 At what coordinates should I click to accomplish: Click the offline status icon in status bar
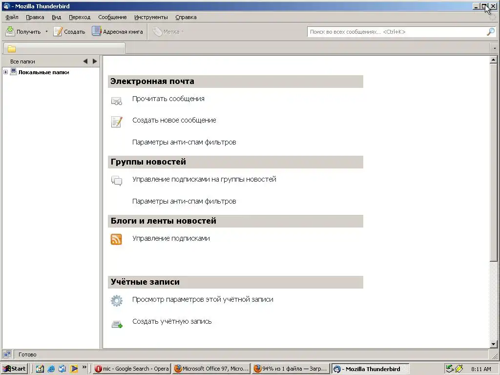[x=7, y=354]
